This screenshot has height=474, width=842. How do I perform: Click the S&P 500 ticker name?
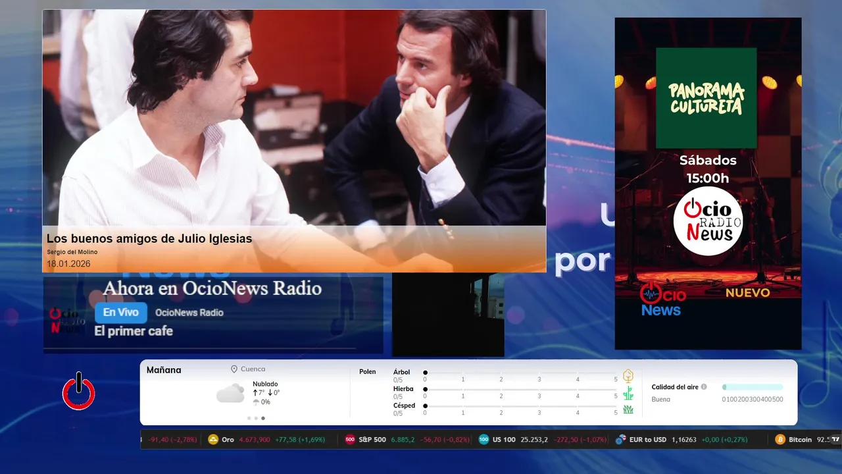[x=372, y=440]
